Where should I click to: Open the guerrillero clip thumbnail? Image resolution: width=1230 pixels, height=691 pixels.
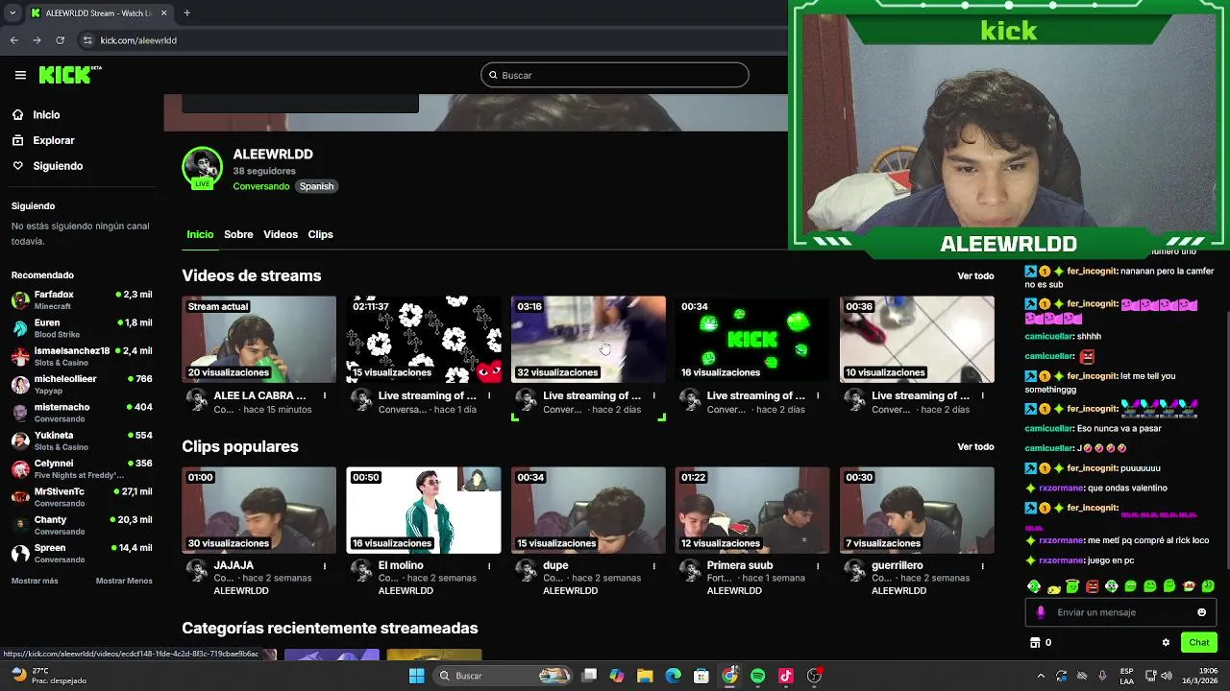[x=917, y=511]
